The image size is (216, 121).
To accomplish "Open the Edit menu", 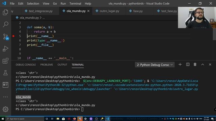I will 21,4.
